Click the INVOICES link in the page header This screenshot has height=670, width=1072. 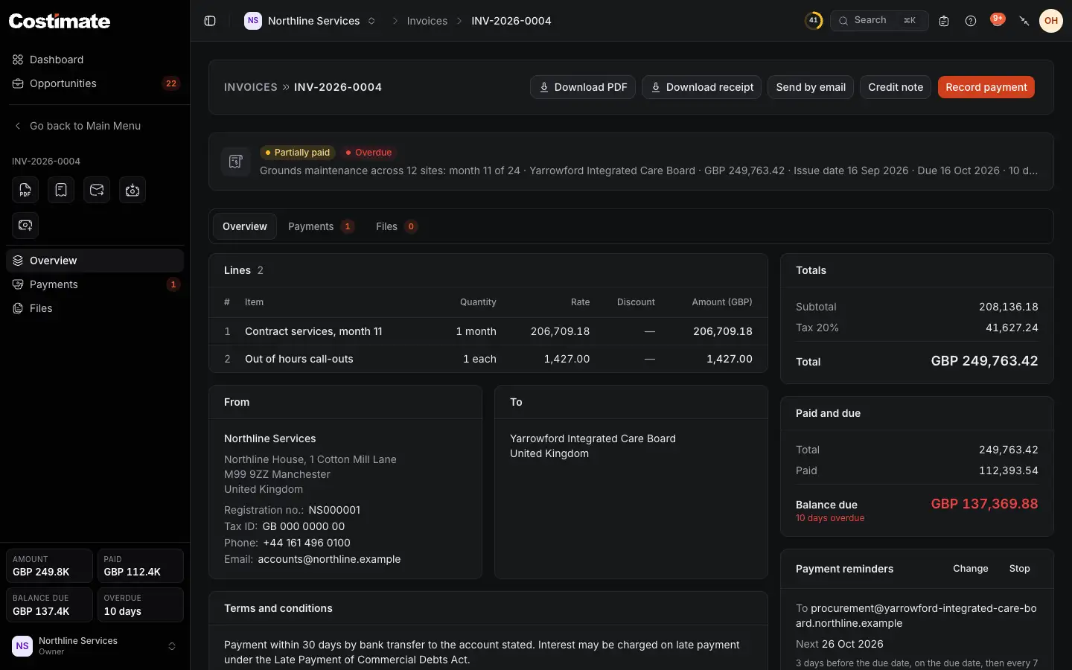pos(251,87)
